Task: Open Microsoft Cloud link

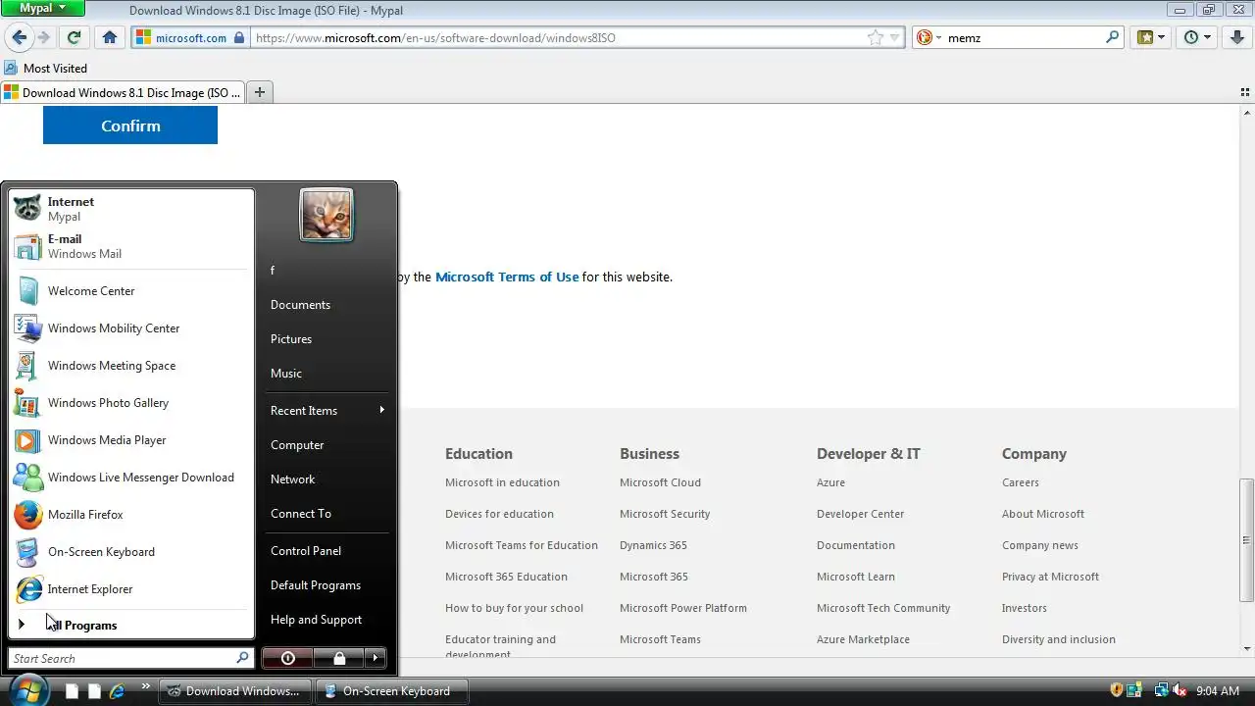Action: [x=660, y=482]
